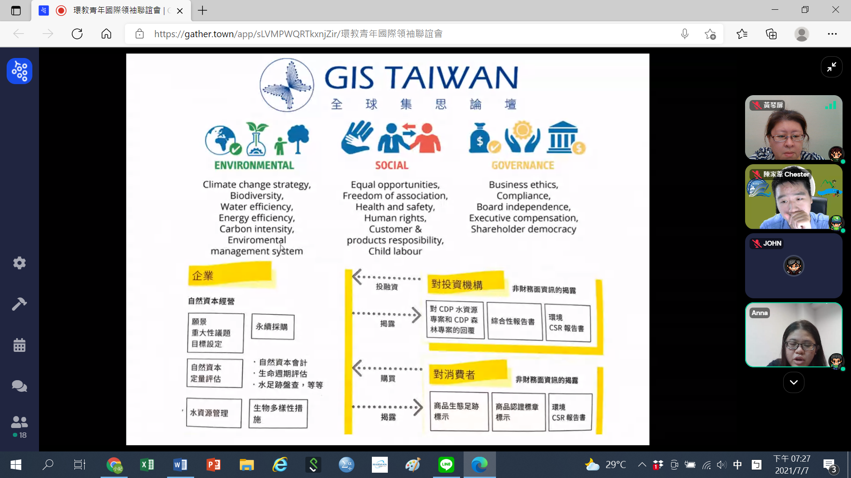
Task: Click the microphone permission icon in address bar
Action: pyautogui.click(x=685, y=34)
